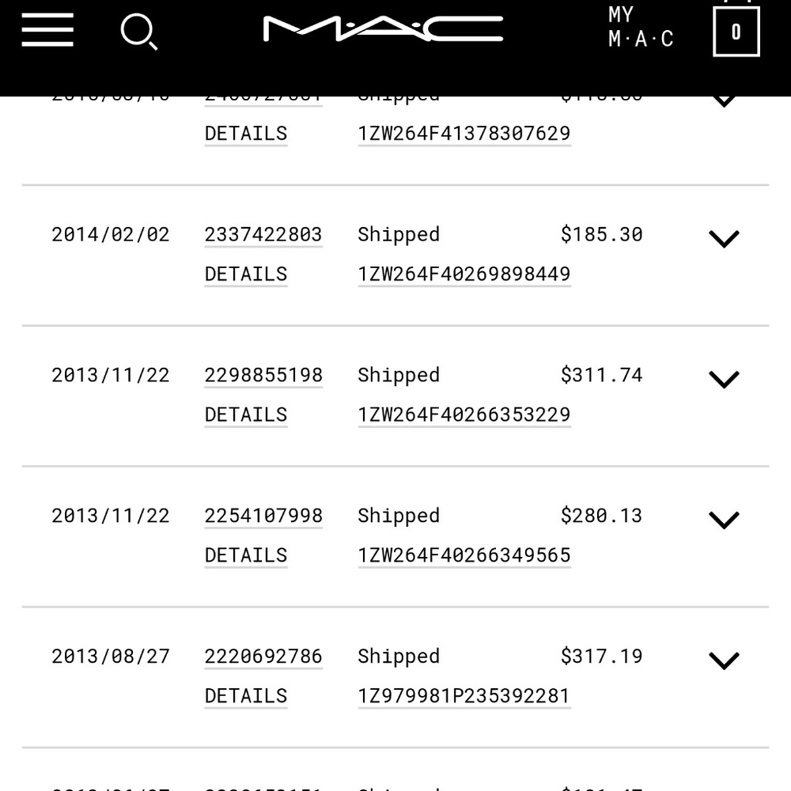Track shipment 1Z979981P235392281

click(x=464, y=695)
